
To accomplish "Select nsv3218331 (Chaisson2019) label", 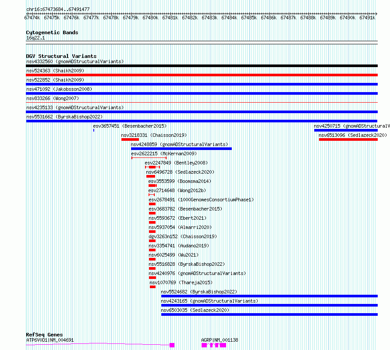I will point(154,135).
